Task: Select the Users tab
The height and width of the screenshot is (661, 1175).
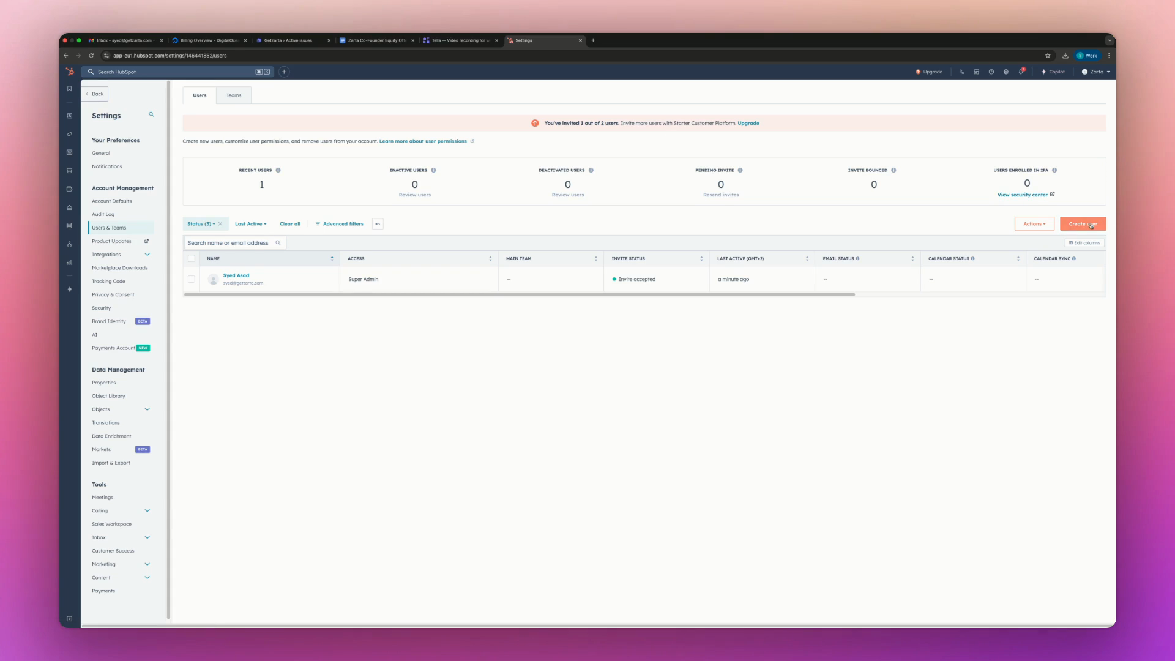Action: (200, 95)
